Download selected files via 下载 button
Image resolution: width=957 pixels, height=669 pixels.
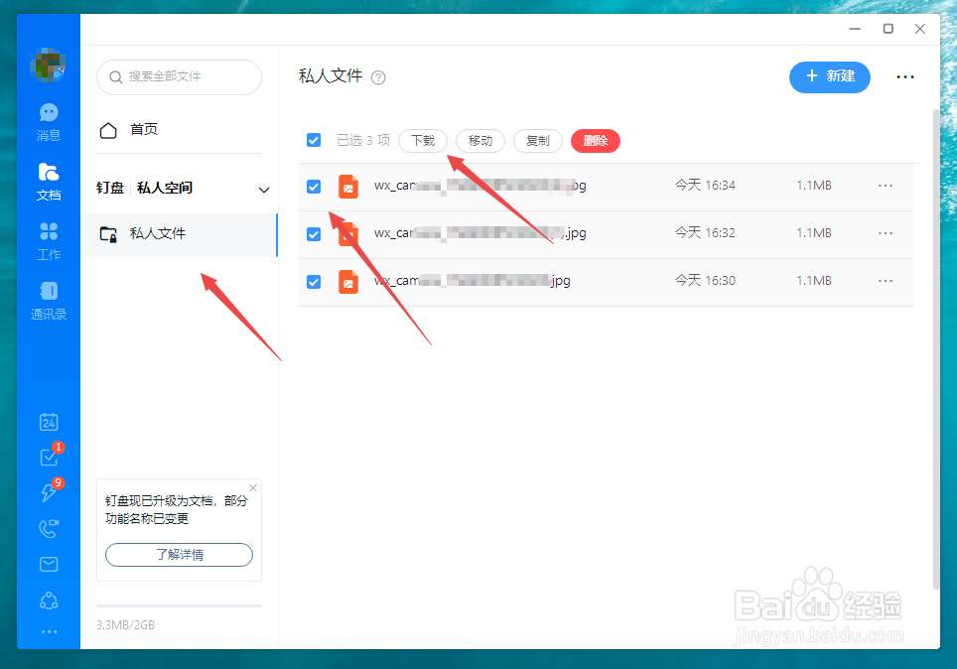click(423, 140)
